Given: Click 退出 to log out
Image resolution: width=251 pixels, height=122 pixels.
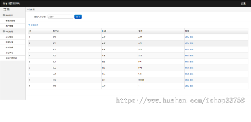Looking at the screenshot, I should (243, 4).
